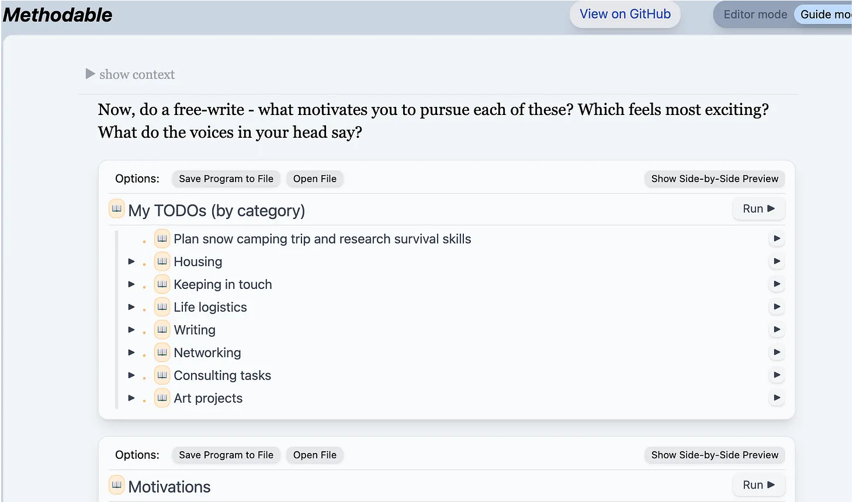Show Side-by-Side Preview for My TODOs
853x502 pixels.
[715, 179]
